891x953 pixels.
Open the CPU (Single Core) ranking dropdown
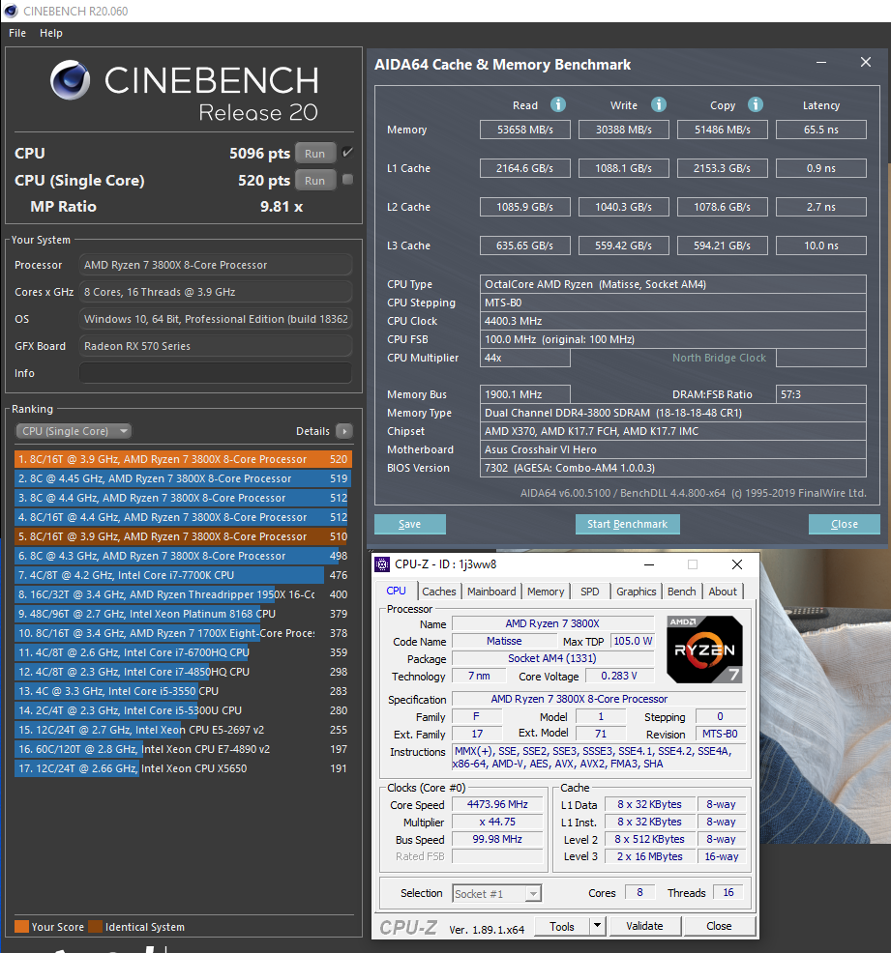pos(73,431)
